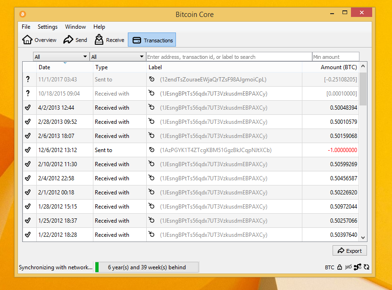This screenshot has width=392, height=290.
Task: Click the crossed-out HD wallet icon
Action: pos(349,267)
